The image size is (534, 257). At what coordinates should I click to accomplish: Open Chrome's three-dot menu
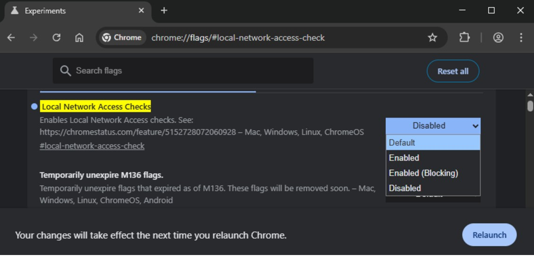(x=521, y=38)
